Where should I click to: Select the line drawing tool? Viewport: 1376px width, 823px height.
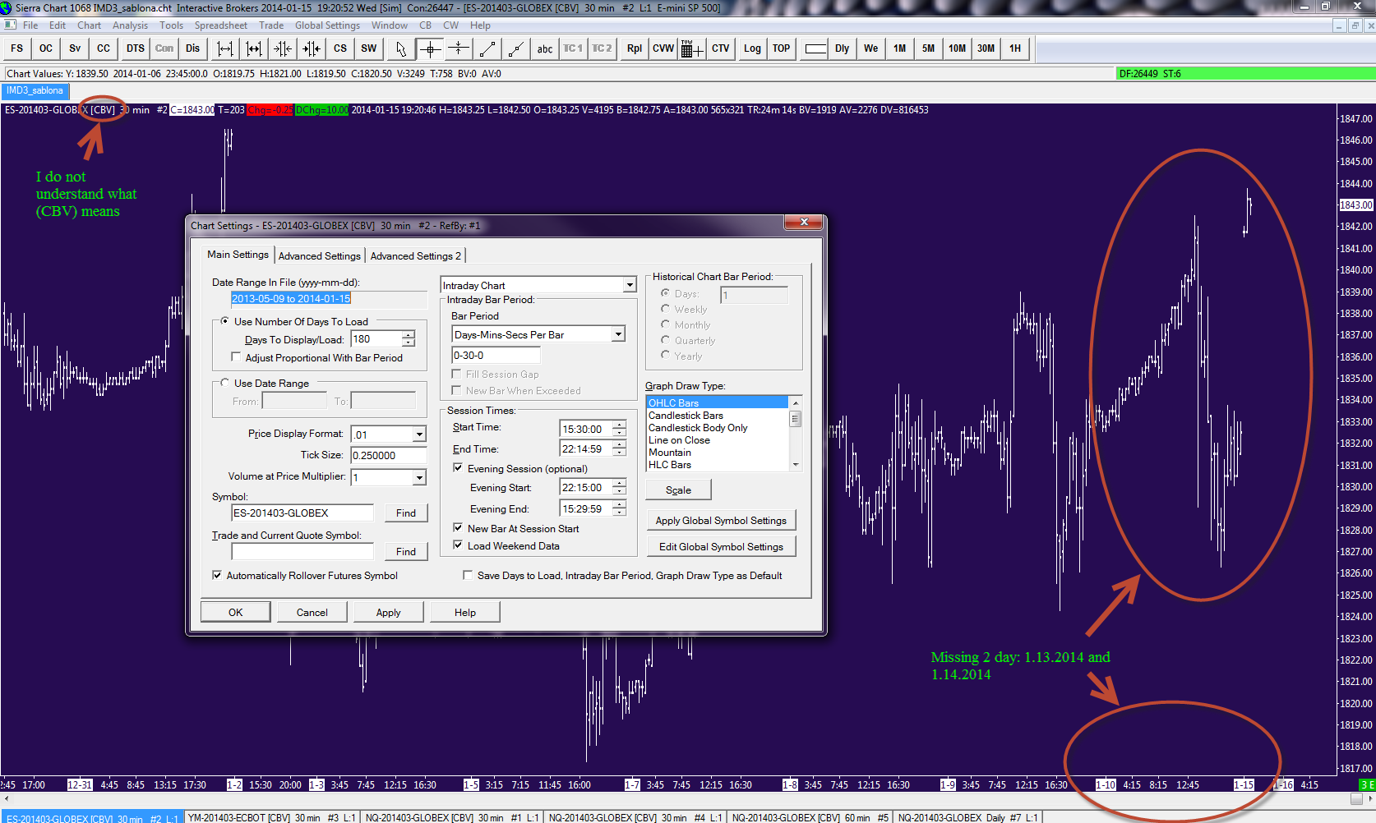(487, 48)
